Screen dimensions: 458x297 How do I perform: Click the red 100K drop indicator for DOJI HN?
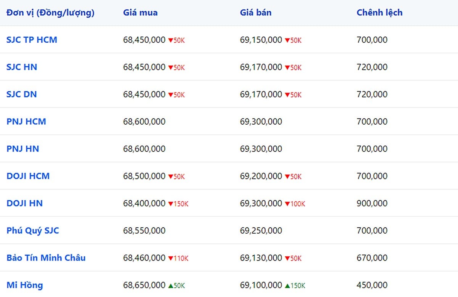pos(295,204)
